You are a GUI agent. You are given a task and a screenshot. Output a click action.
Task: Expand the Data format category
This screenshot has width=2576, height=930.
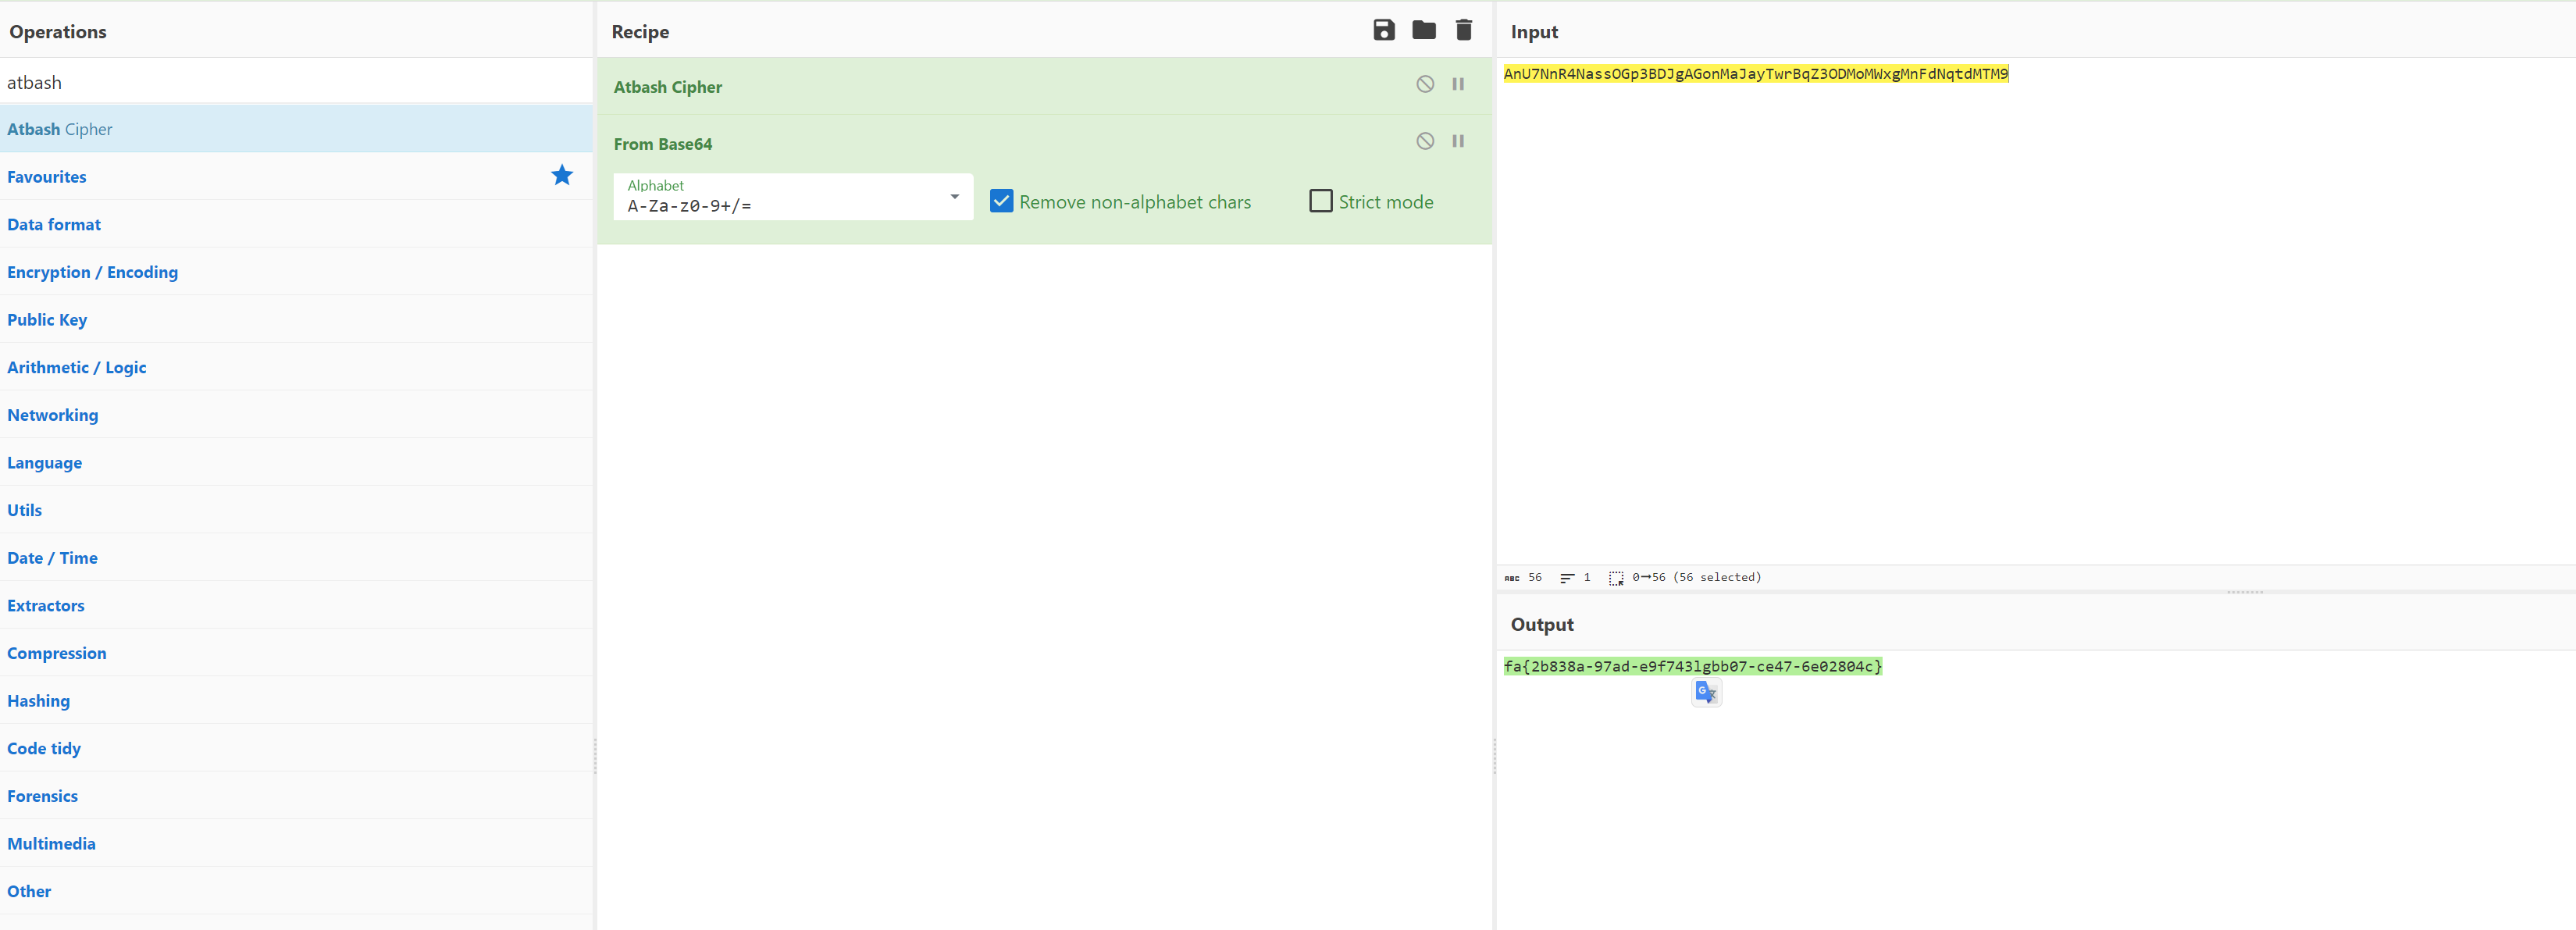(54, 224)
